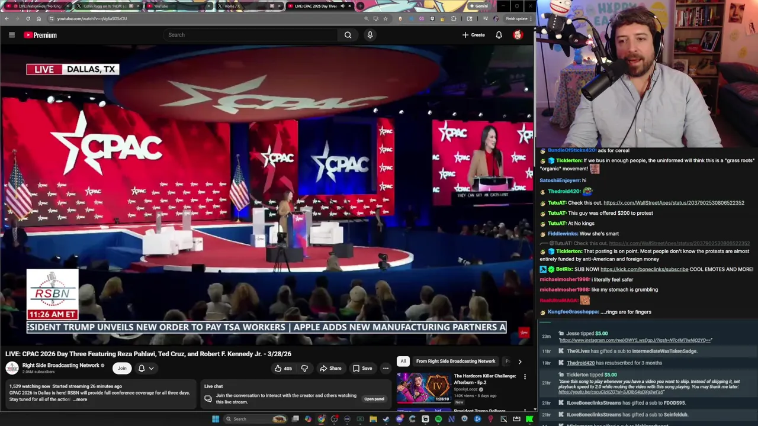
Task: Click the Windows taskbar Search box
Action: [x=255, y=419]
